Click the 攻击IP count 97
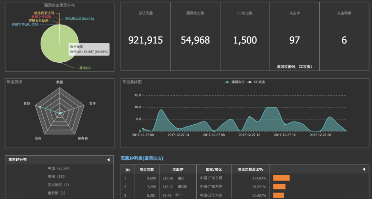This screenshot has height=199, width=372. [x=294, y=40]
